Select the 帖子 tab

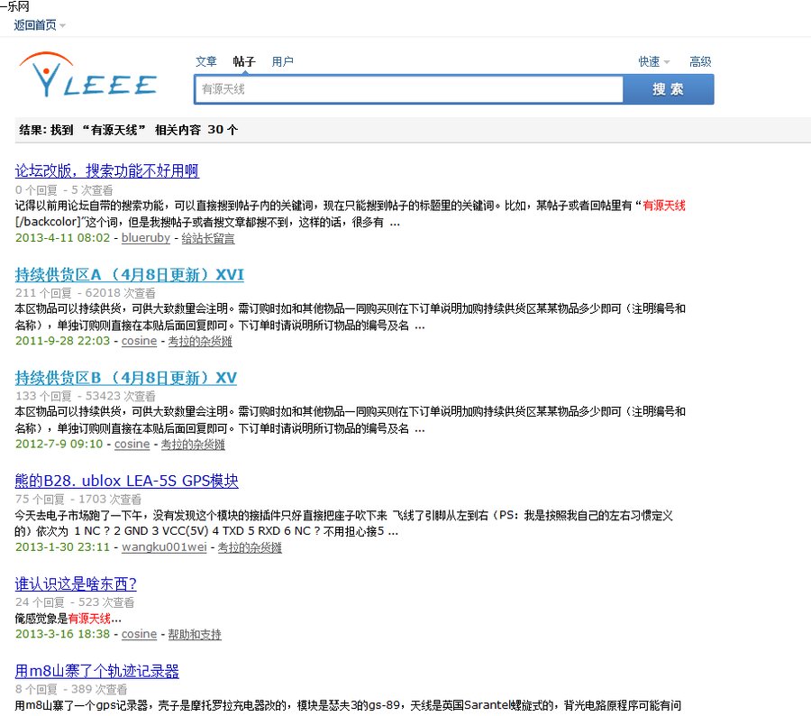244,61
